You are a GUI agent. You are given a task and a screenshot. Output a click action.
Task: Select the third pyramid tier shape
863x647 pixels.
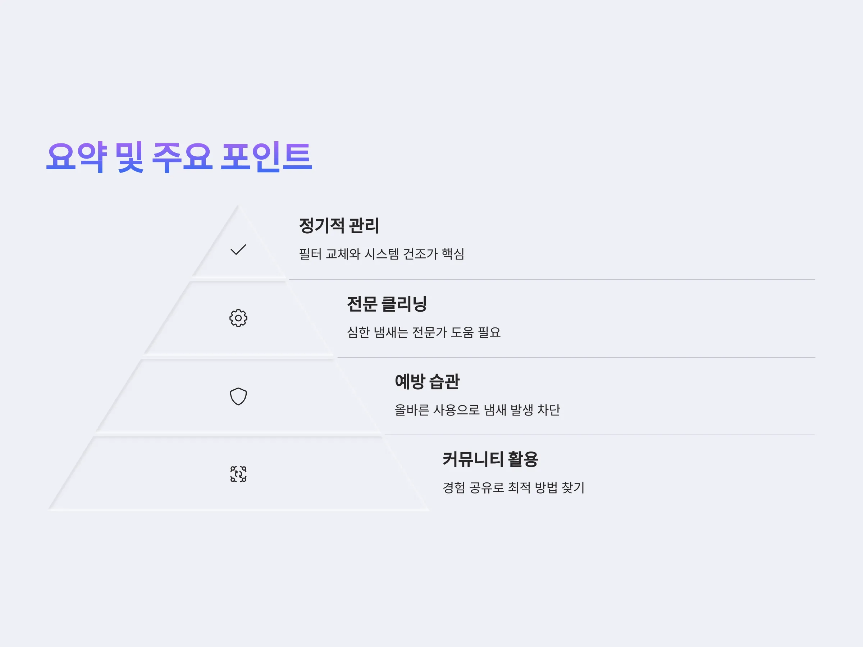coord(238,396)
